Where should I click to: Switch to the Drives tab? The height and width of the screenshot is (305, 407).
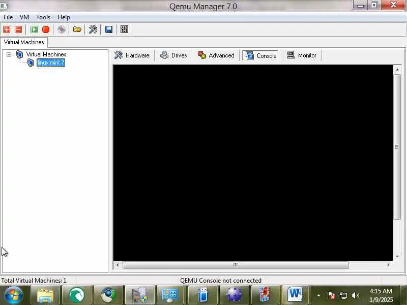click(173, 55)
